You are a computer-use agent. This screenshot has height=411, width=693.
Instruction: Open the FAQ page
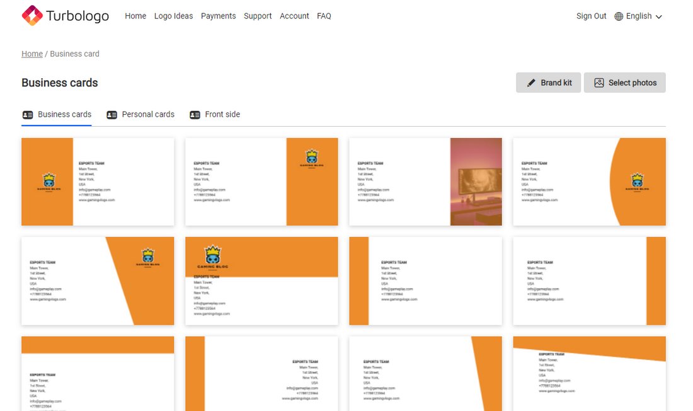(x=324, y=16)
